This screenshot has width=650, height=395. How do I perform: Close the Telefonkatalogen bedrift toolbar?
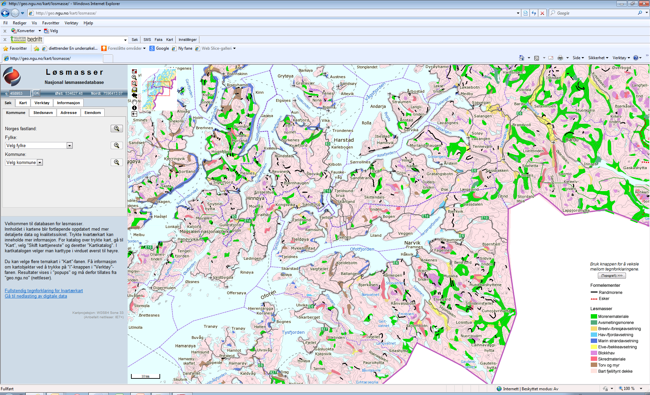(5, 40)
